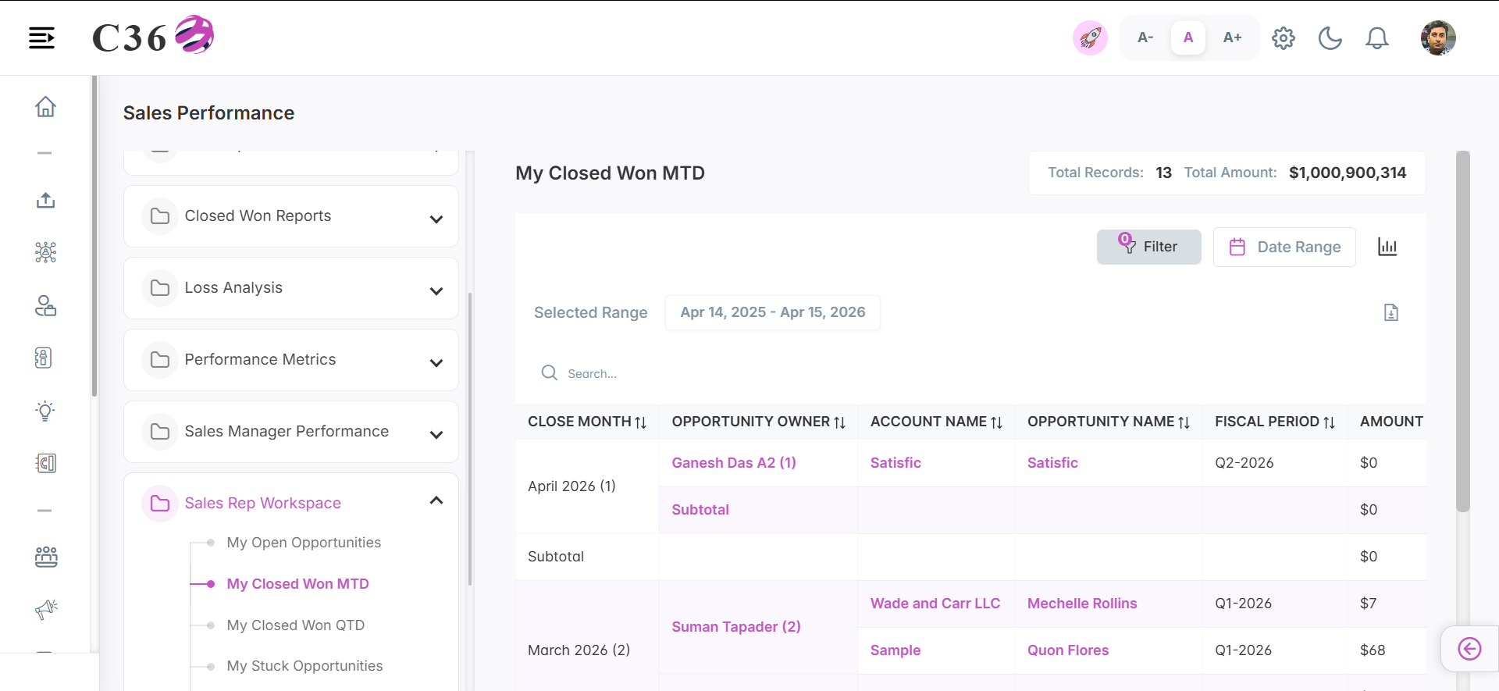Open the user accounts sidebar icon

45,305
